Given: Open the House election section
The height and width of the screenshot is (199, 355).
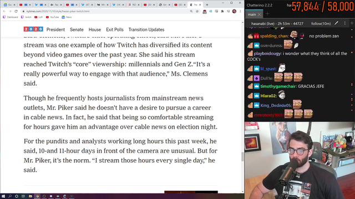Looking at the screenshot, I should (95, 29).
